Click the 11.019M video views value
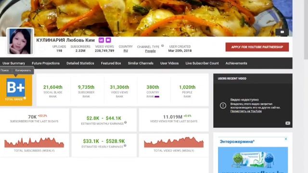The width and height of the screenshot is (308, 173). click(173, 117)
